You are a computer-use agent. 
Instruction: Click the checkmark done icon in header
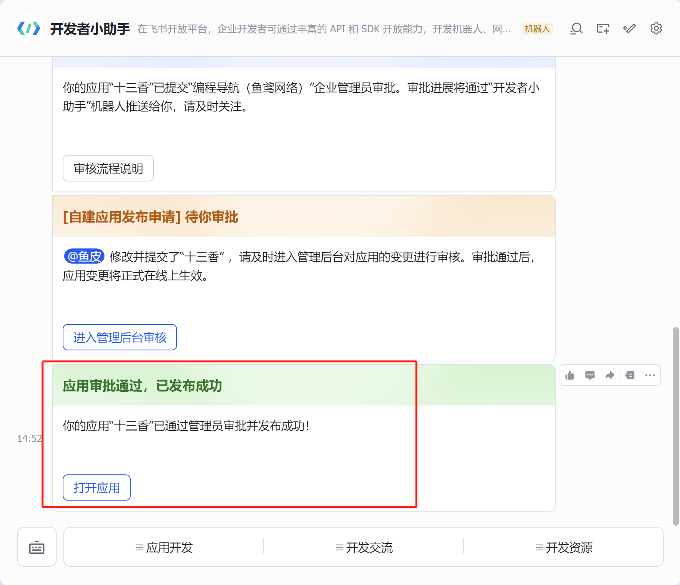(629, 29)
